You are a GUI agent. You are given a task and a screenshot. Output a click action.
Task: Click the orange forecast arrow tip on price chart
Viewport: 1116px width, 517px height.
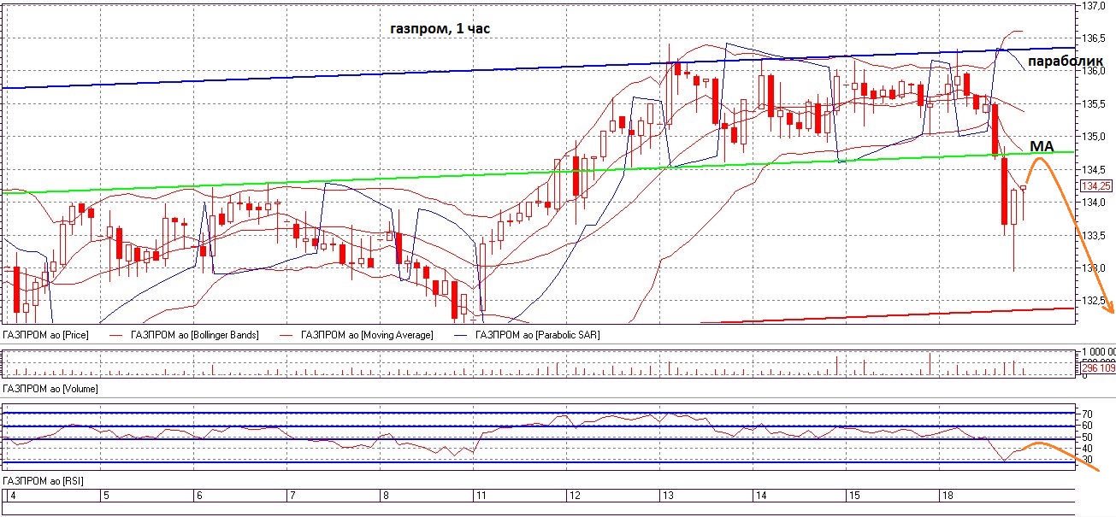[1111, 313]
